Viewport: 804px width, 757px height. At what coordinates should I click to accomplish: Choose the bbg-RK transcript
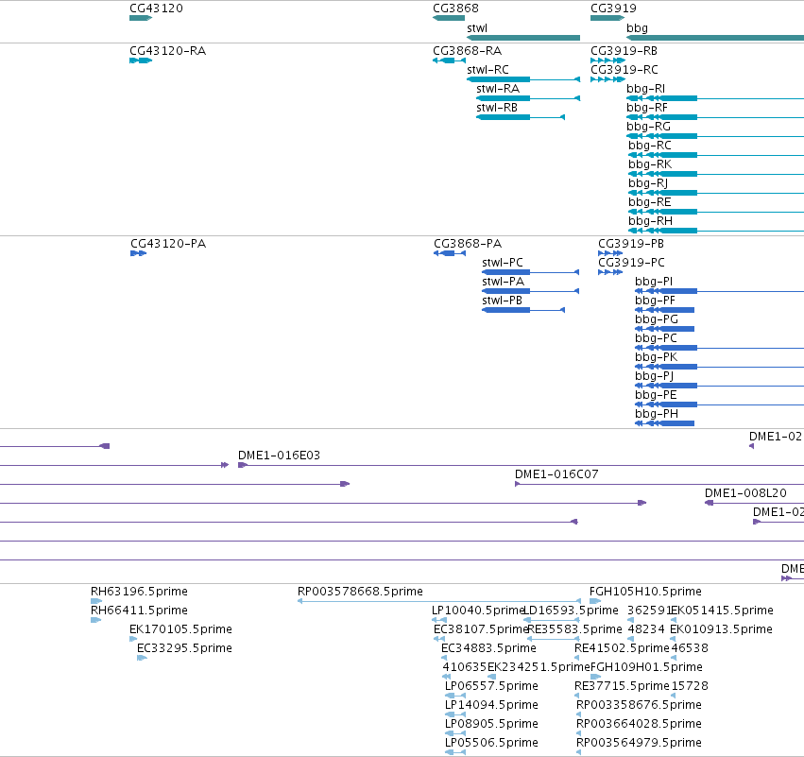650,164
